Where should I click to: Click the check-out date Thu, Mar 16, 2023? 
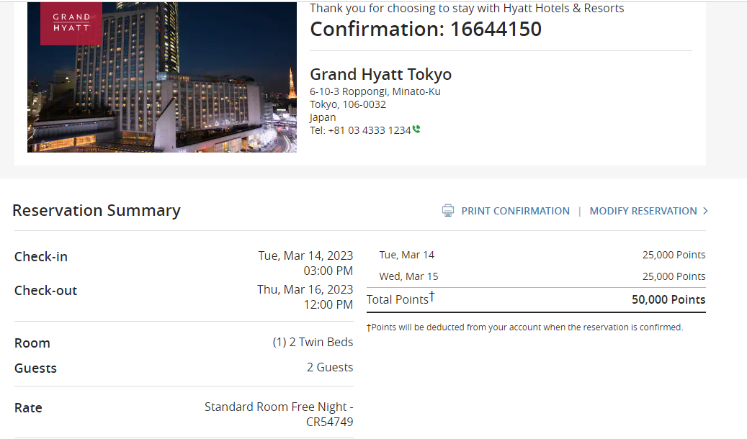click(x=305, y=289)
